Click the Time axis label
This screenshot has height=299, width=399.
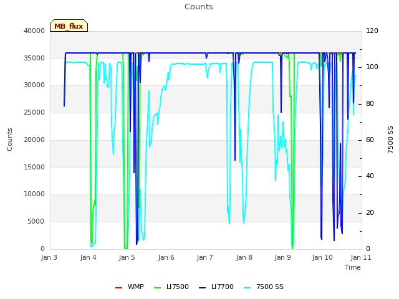click(353, 267)
